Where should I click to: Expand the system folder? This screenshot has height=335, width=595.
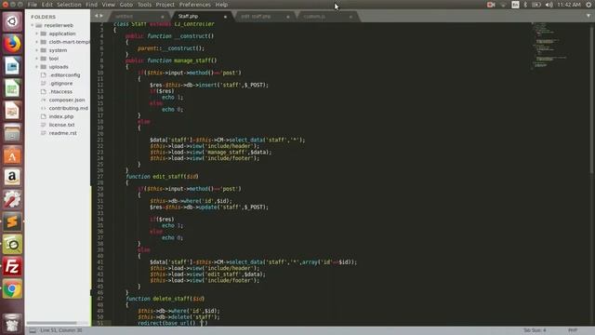coord(37,50)
